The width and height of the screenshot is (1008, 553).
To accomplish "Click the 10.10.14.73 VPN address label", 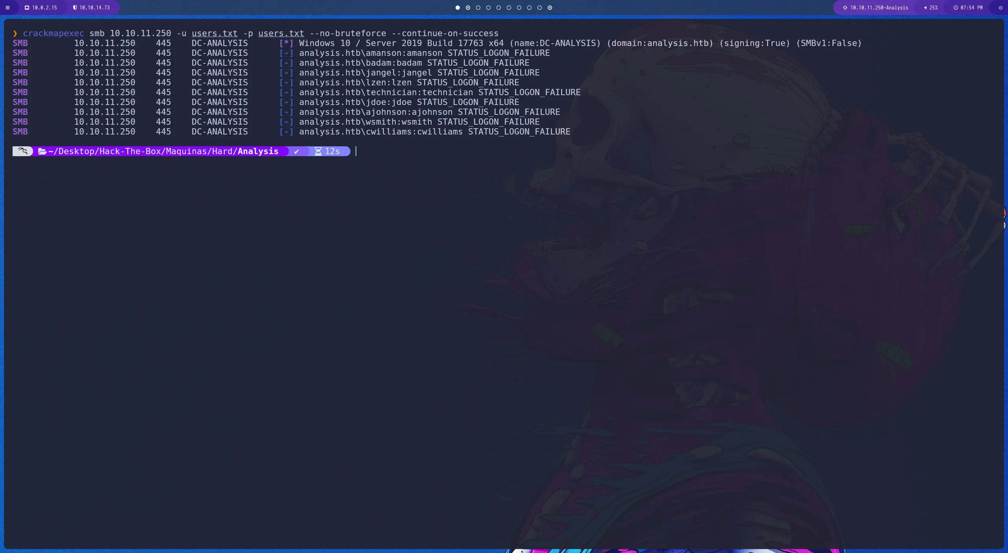I will pyautogui.click(x=94, y=7).
